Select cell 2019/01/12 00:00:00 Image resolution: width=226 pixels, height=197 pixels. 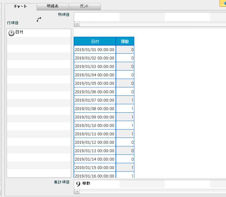95,142
